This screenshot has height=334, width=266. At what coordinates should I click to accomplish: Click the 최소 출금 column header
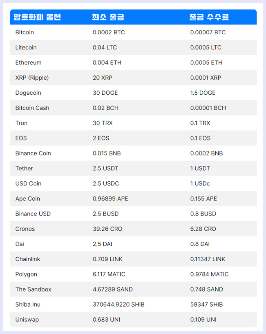tap(108, 17)
